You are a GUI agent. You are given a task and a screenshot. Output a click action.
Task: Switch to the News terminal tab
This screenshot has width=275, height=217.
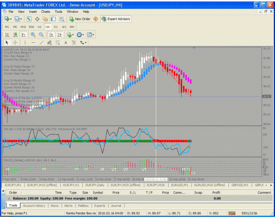click(55, 206)
